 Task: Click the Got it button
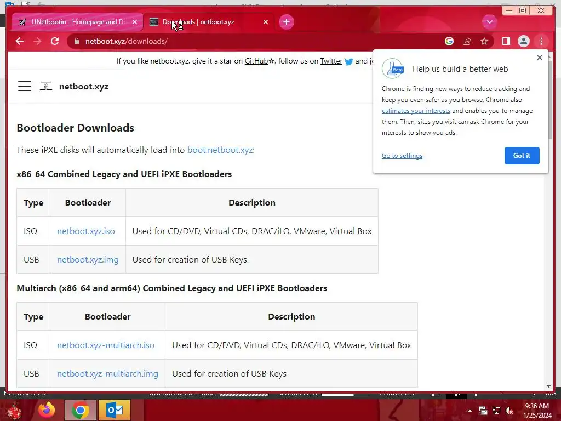(x=522, y=155)
